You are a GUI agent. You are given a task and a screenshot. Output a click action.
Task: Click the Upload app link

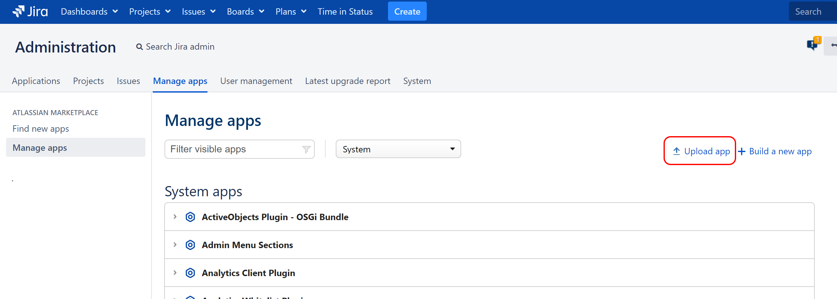pyautogui.click(x=702, y=151)
